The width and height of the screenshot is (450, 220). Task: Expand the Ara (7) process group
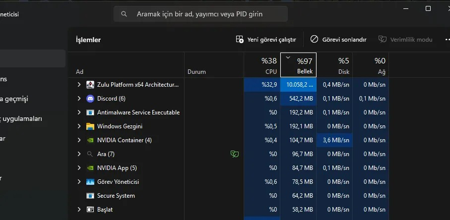(79, 154)
